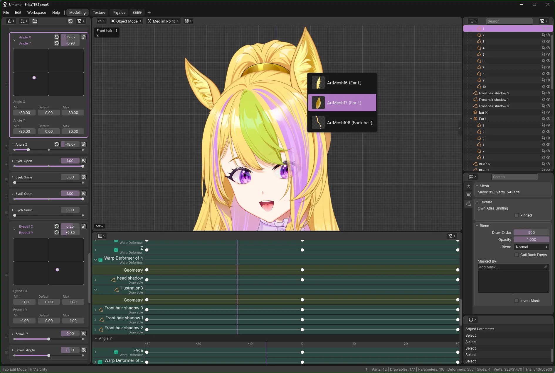Click the unlink icon beside EyeL Open
Viewport: 555px width, 373px height.
point(84,161)
